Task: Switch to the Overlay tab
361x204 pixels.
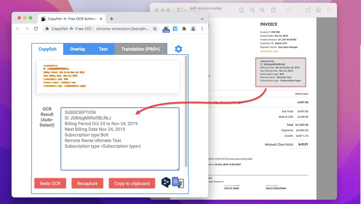Action: (78, 49)
